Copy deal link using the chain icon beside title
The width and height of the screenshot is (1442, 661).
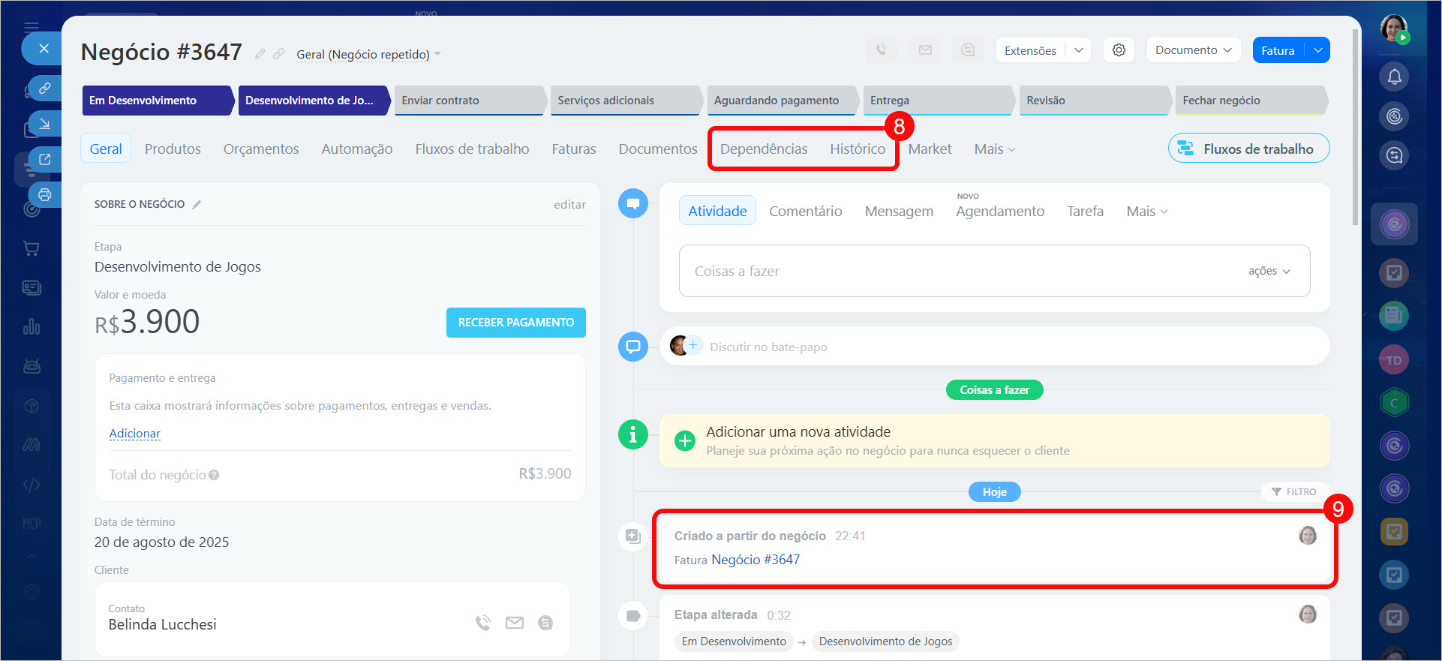point(278,54)
